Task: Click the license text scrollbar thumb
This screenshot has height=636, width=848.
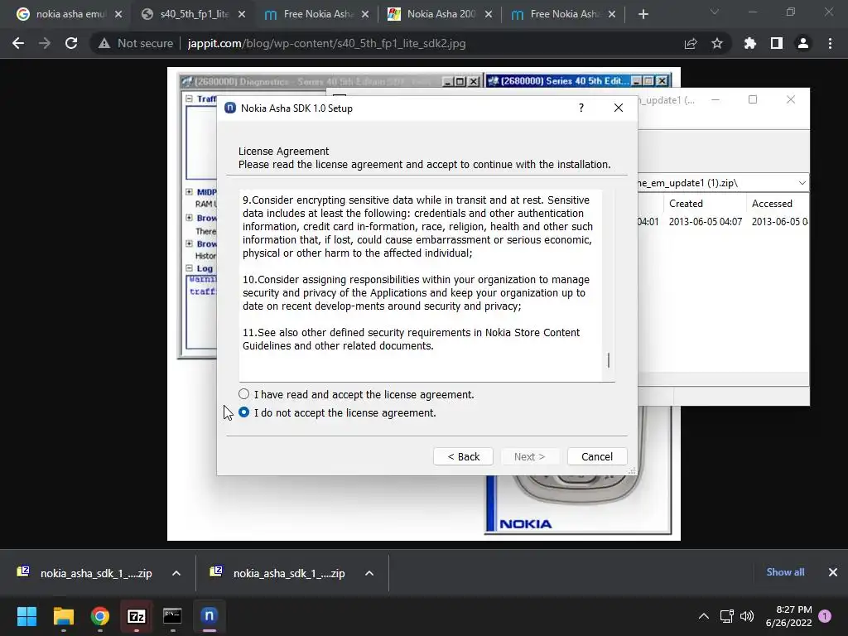Action: tap(609, 360)
